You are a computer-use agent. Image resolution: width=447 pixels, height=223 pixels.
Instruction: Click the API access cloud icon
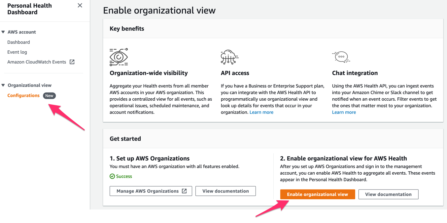[229, 57]
